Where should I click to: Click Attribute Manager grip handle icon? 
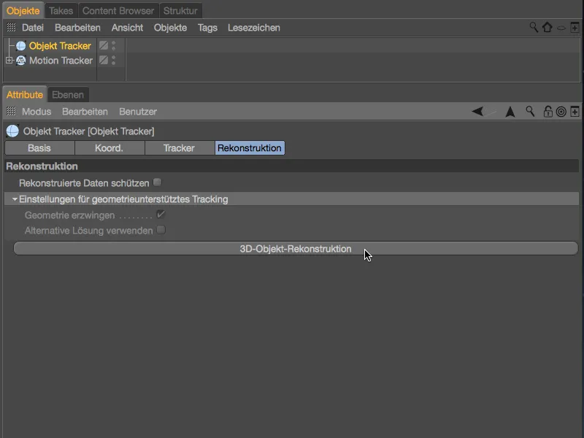[11, 111]
